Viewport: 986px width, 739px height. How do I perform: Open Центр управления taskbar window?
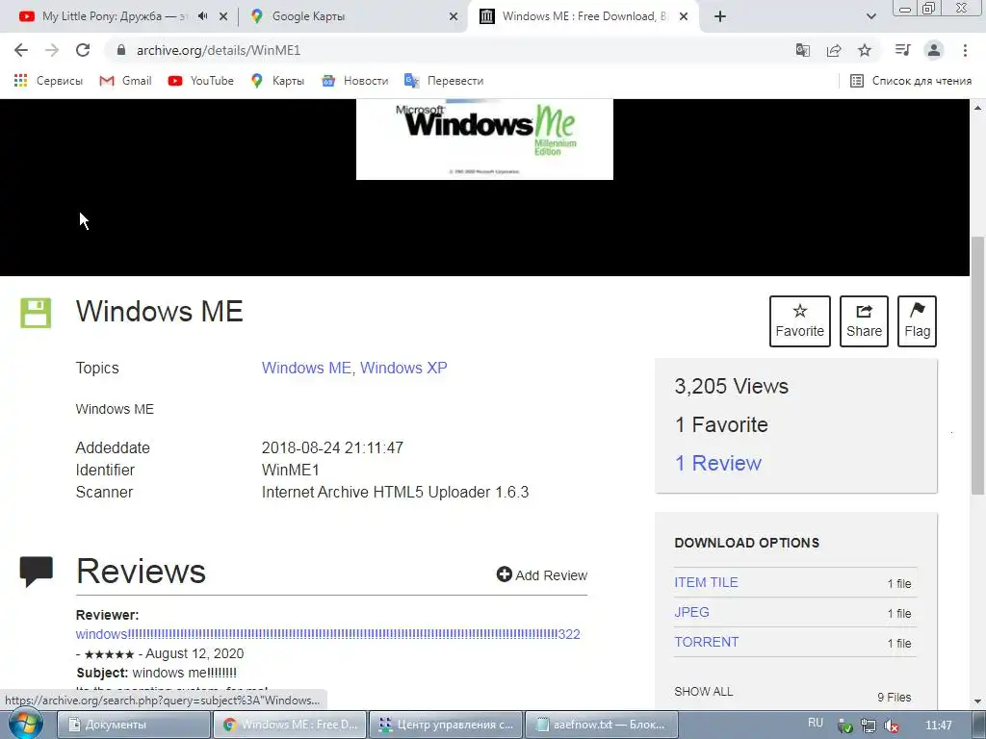tap(445, 725)
